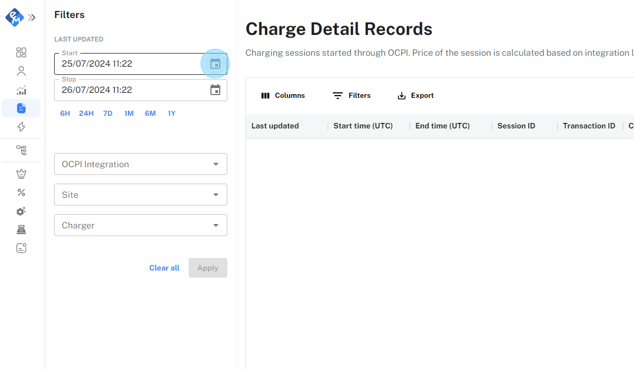Click the Start date input field
This screenshot has width=634, height=370.
click(128, 64)
